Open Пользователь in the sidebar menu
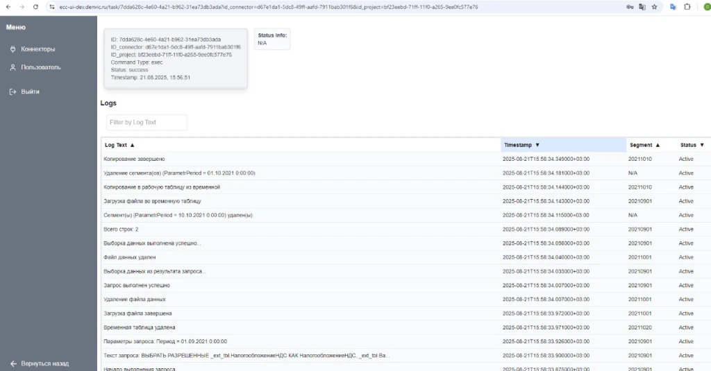The width and height of the screenshot is (711, 371). (40, 67)
